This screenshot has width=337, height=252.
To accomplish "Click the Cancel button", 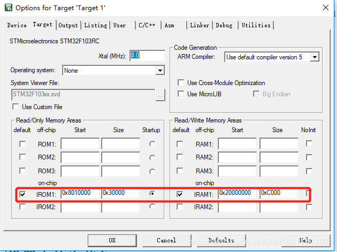I will (166, 240).
